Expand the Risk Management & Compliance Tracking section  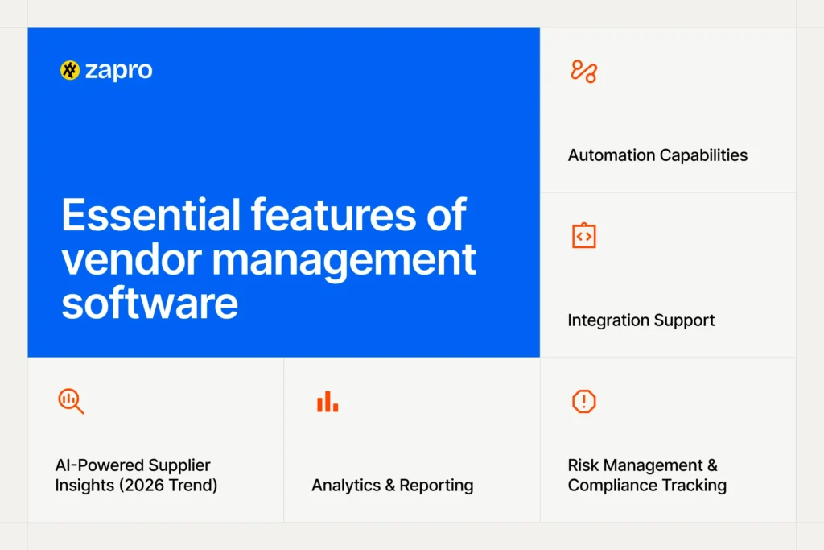click(668, 439)
